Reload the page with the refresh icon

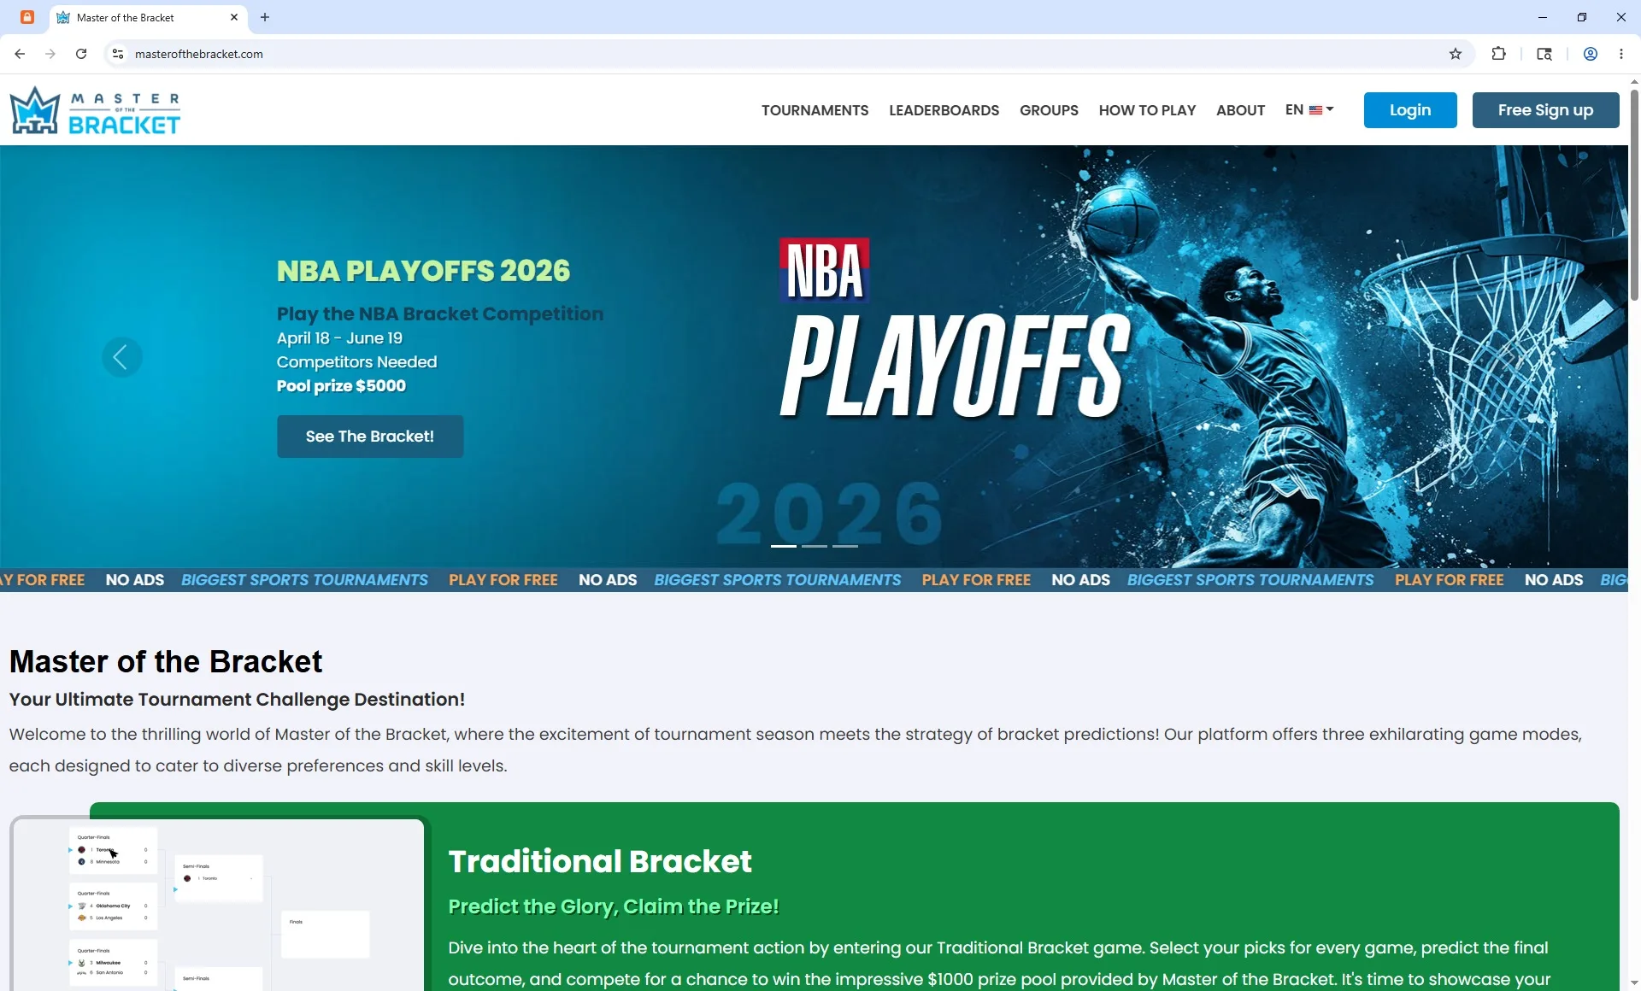point(81,54)
